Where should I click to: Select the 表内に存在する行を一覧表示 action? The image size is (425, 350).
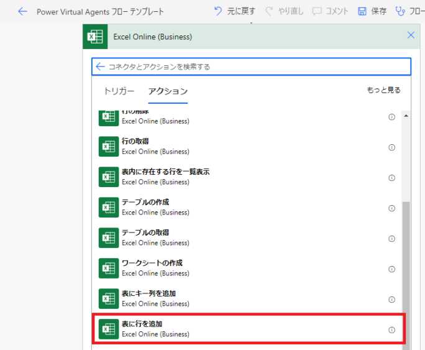247,177
